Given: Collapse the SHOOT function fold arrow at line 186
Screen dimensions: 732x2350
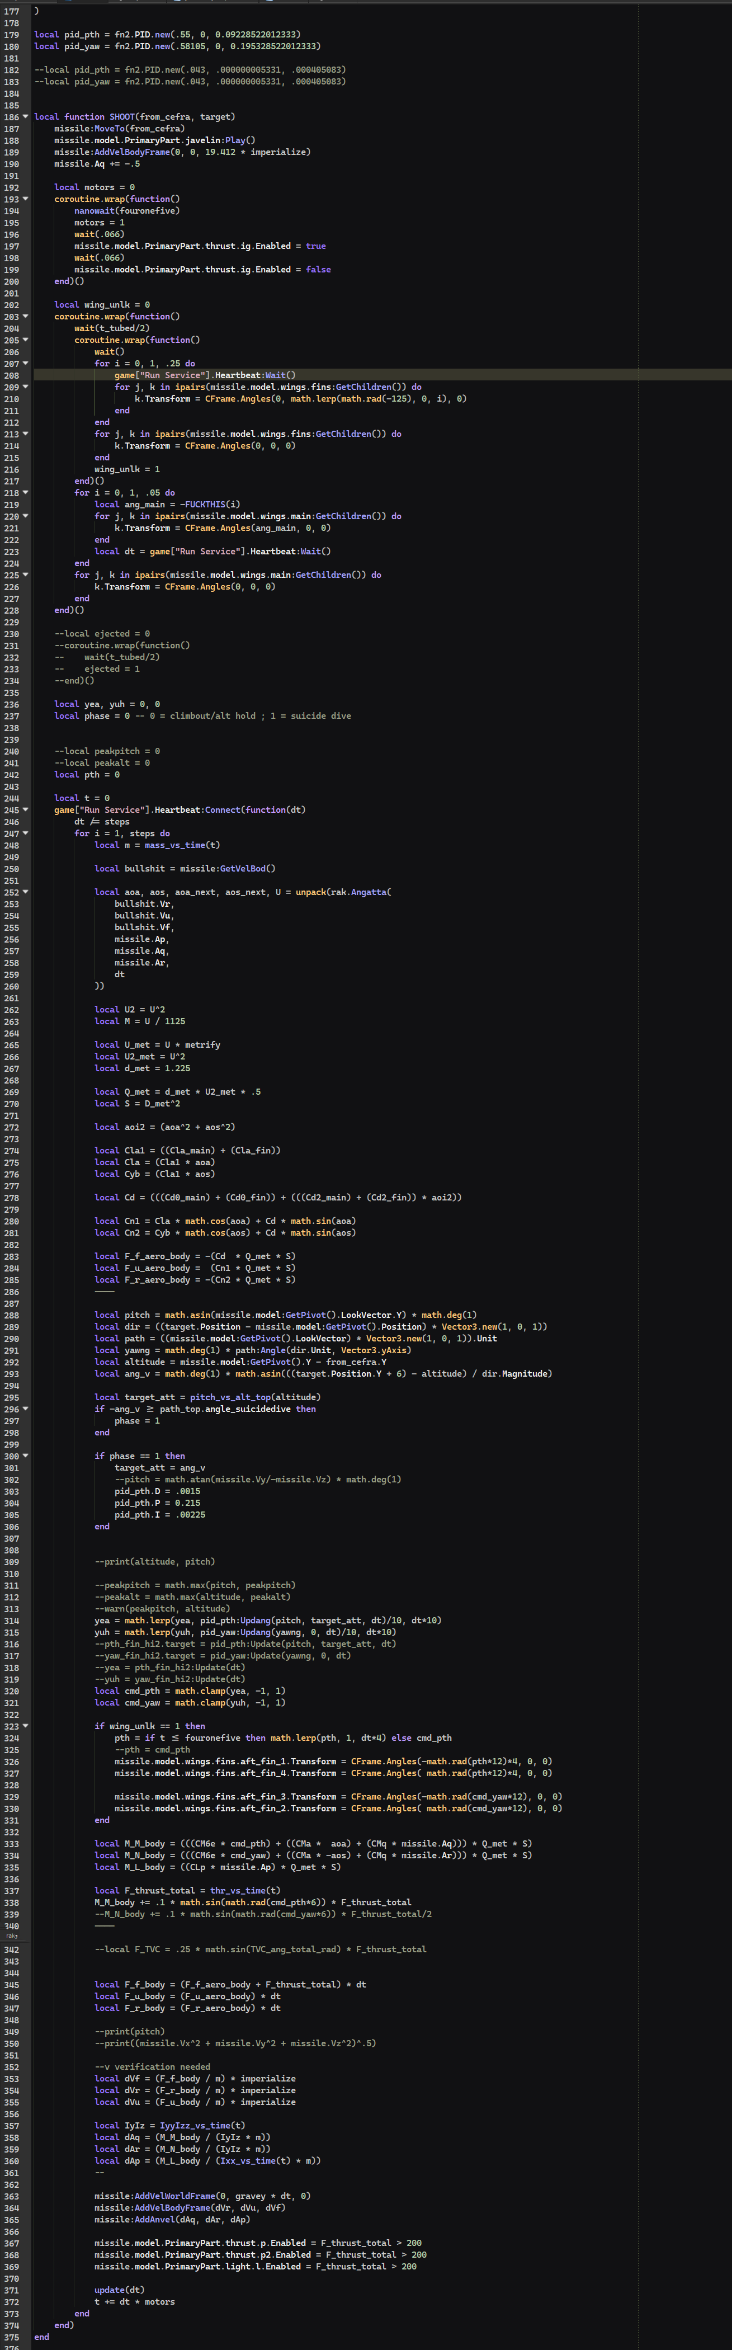Looking at the screenshot, I should [26, 117].
